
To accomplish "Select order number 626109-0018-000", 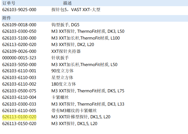I will (19, 25).
